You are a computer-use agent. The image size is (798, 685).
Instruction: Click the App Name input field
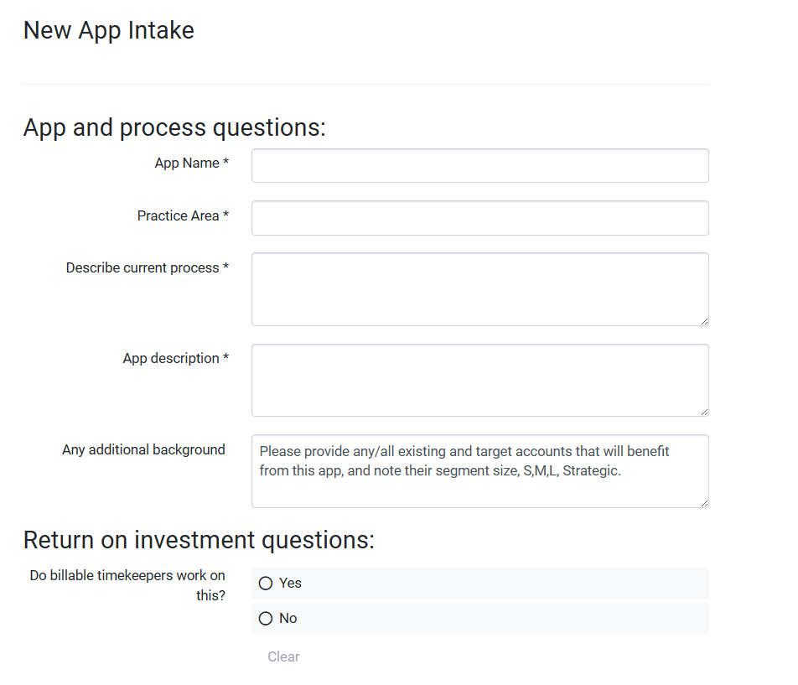[480, 165]
